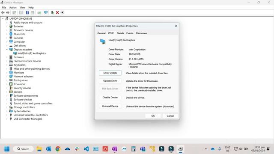Expand the Human Interface Devices category
This screenshot has width=274, height=154.
pyautogui.click(x=7, y=61)
